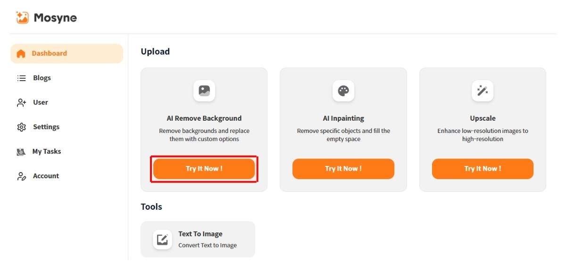Click the Upscale magic wand icon
566x264 pixels.
(x=483, y=91)
